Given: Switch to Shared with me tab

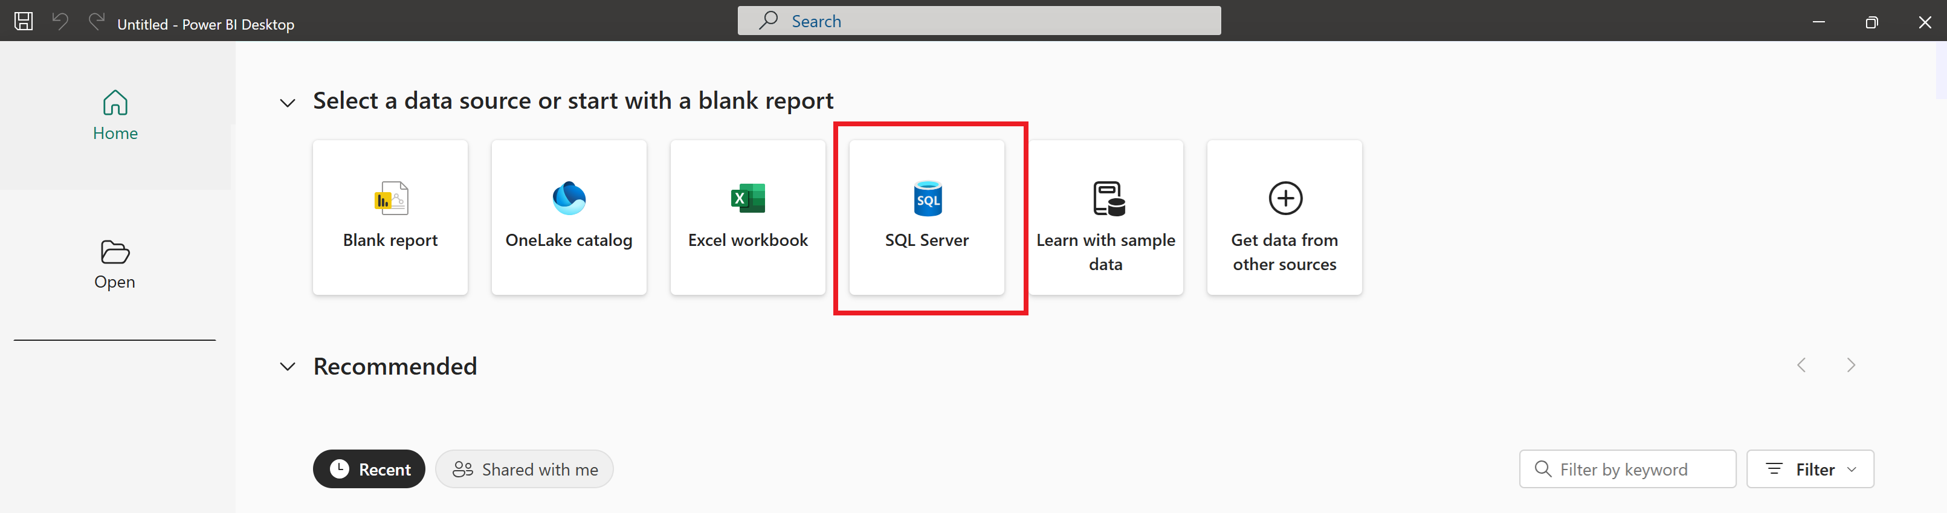Looking at the screenshot, I should (x=525, y=469).
